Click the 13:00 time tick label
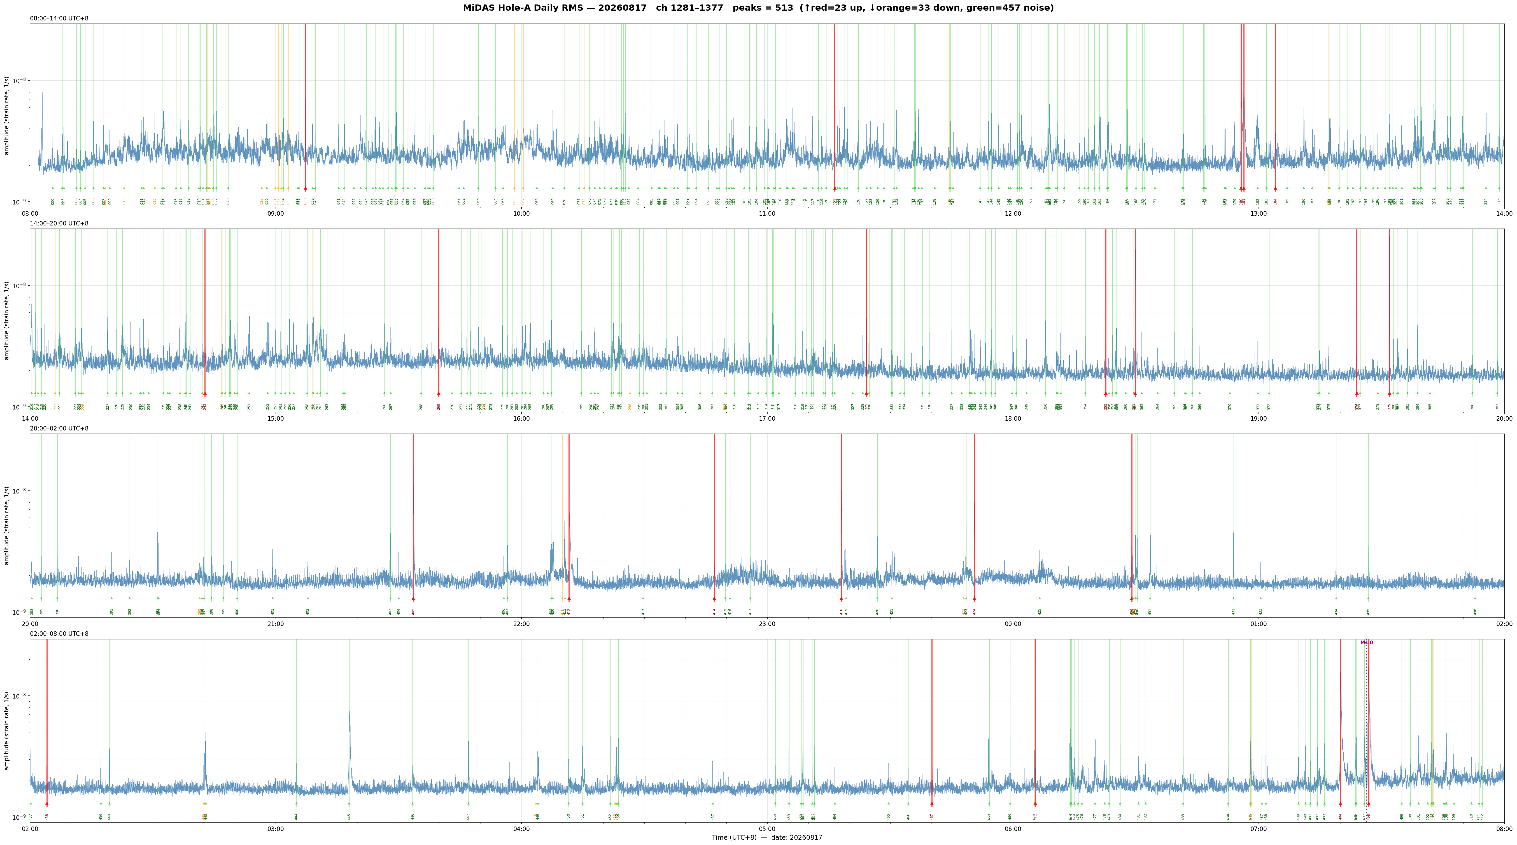This screenshot has width=1517, height=845. pos(1259,213)
